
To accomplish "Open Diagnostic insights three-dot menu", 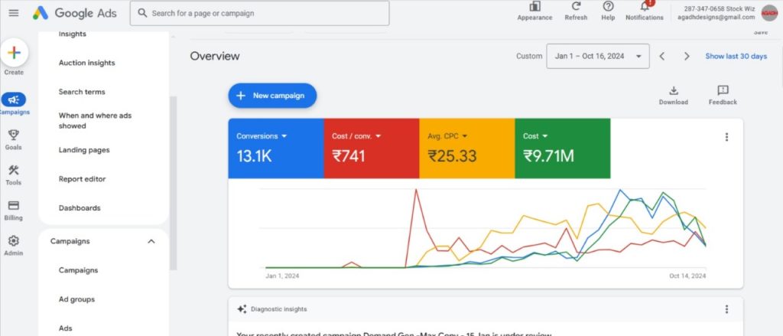I will tap(726, 309).
